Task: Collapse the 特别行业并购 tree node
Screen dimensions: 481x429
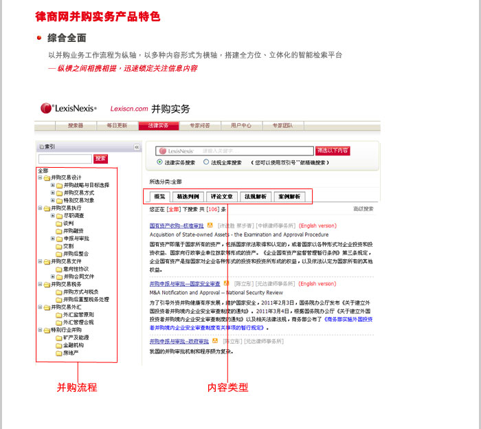Action: pos(40,330)
